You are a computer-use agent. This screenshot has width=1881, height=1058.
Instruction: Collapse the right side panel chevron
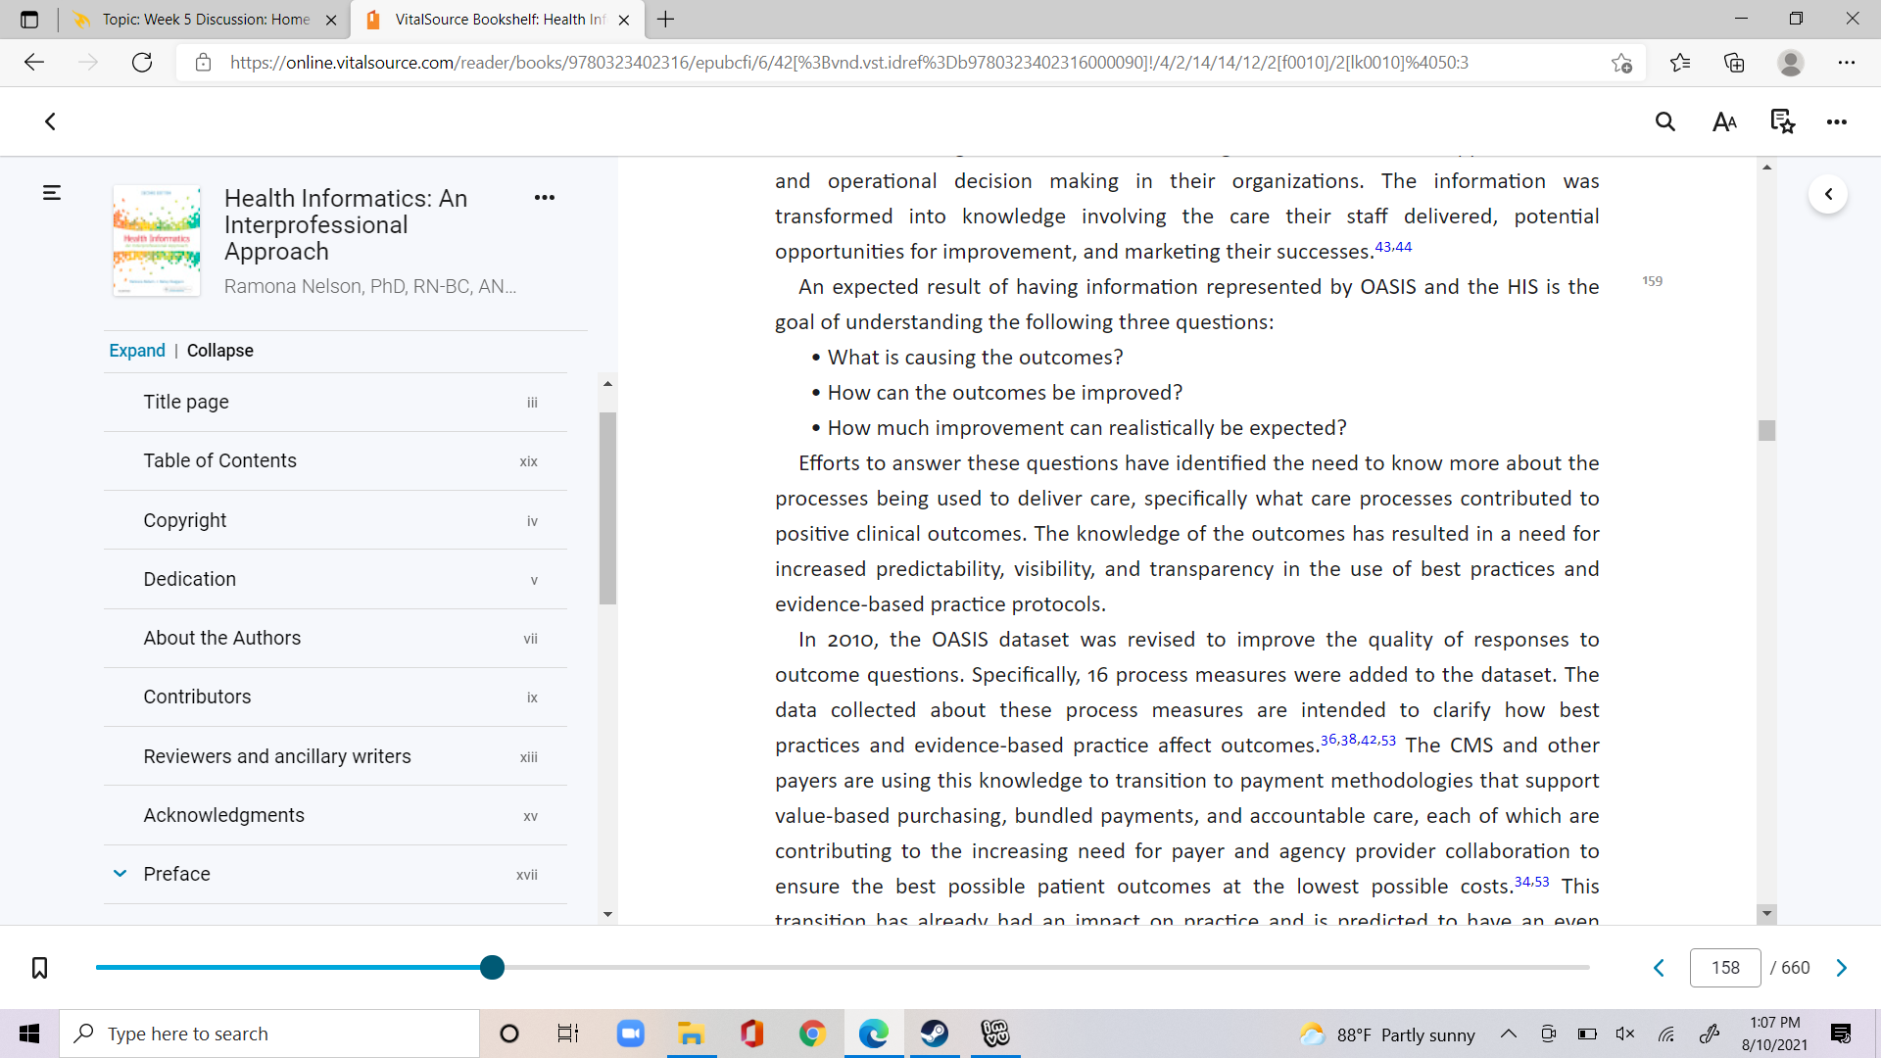[1828, 194]
